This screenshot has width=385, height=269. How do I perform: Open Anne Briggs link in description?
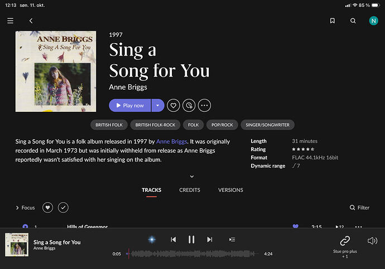171,141
